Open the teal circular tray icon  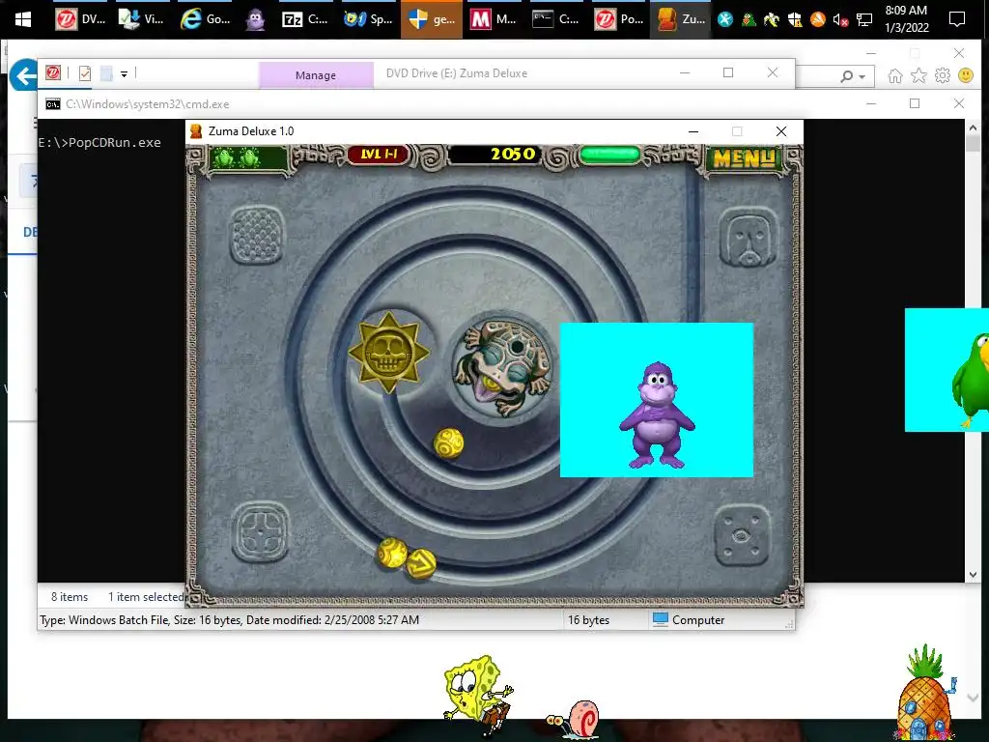[x=725, y=20]
